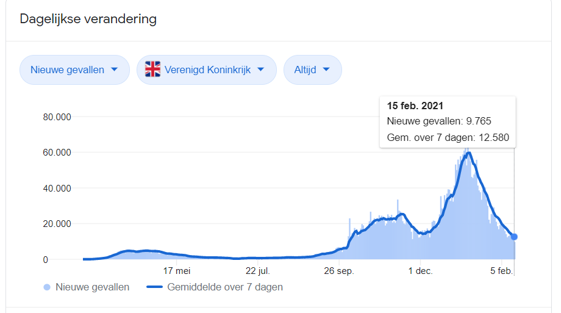Click the Gemiddelde over 7 dagen legend line

(x=154, y=287)
